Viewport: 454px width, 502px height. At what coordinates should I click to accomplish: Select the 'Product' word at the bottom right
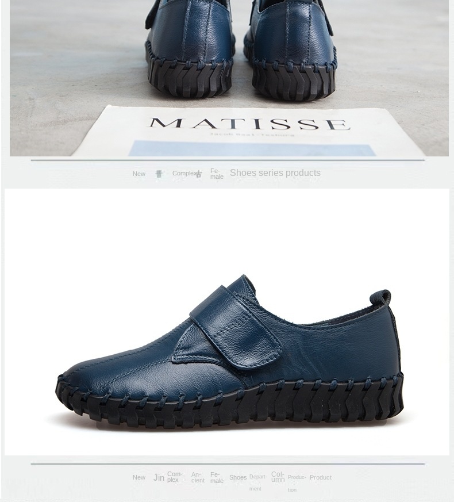click(x=321, y=477)
